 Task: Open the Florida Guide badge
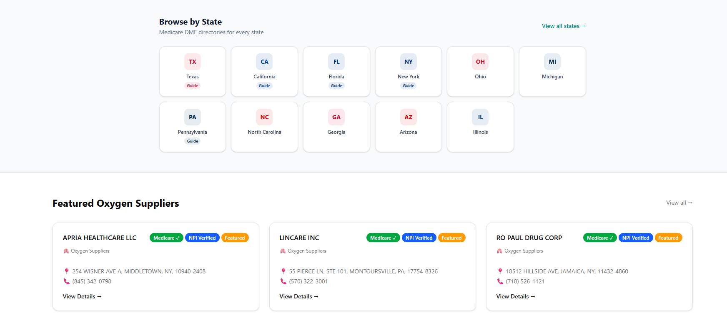(x=336, y=86)
